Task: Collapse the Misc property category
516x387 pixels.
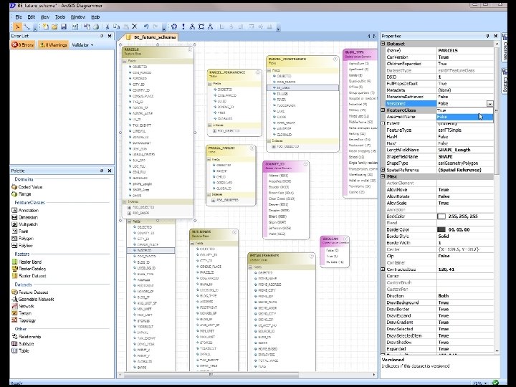Action: 383,176
